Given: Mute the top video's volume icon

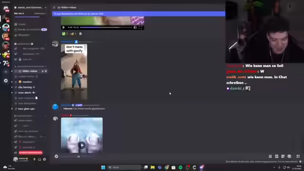Looking at the screenshot, I should (x=135, y=28).
